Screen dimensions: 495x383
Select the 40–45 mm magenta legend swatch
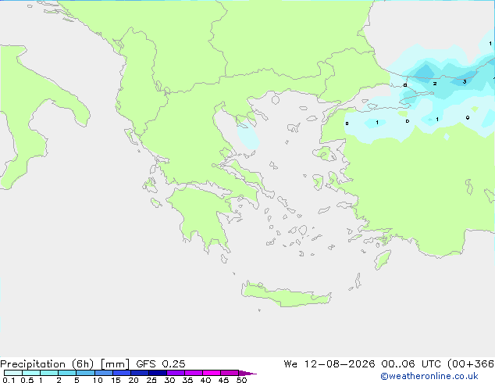[212, 373]
